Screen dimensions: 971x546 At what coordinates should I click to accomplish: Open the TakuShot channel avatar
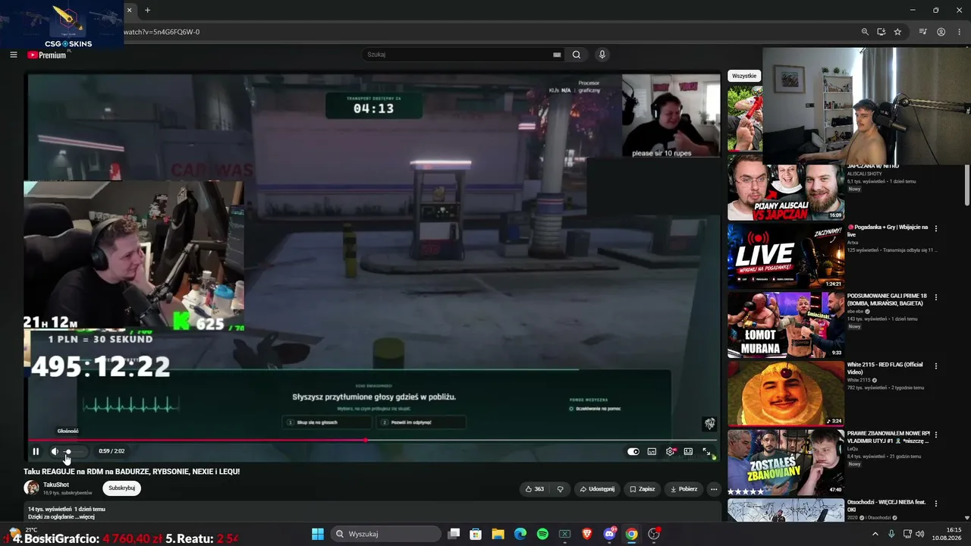tap(31, 488)
